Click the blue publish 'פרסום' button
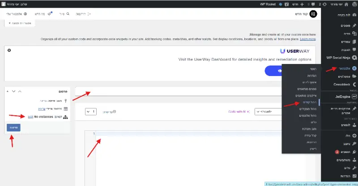358x186 pixels. coord(13,127)
